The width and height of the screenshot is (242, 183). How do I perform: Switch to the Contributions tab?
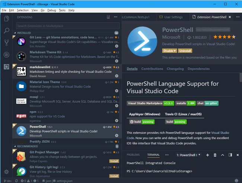(x=152, y=69)
